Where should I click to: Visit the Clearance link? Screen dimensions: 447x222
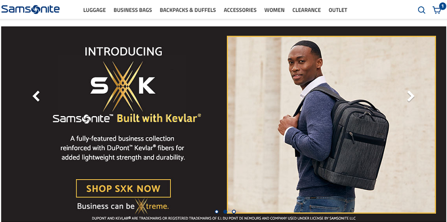click(x=306, y=10)
